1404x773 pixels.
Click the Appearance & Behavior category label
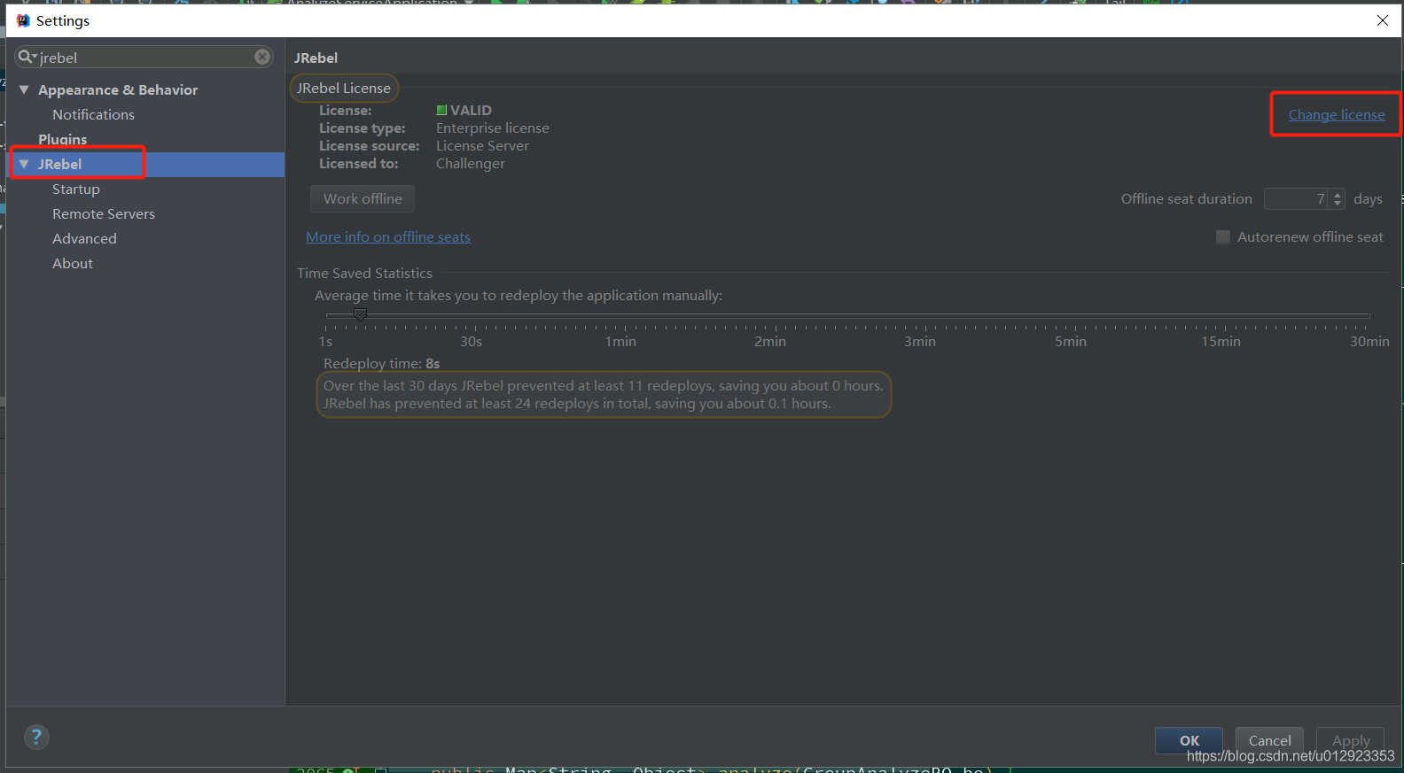118,89
